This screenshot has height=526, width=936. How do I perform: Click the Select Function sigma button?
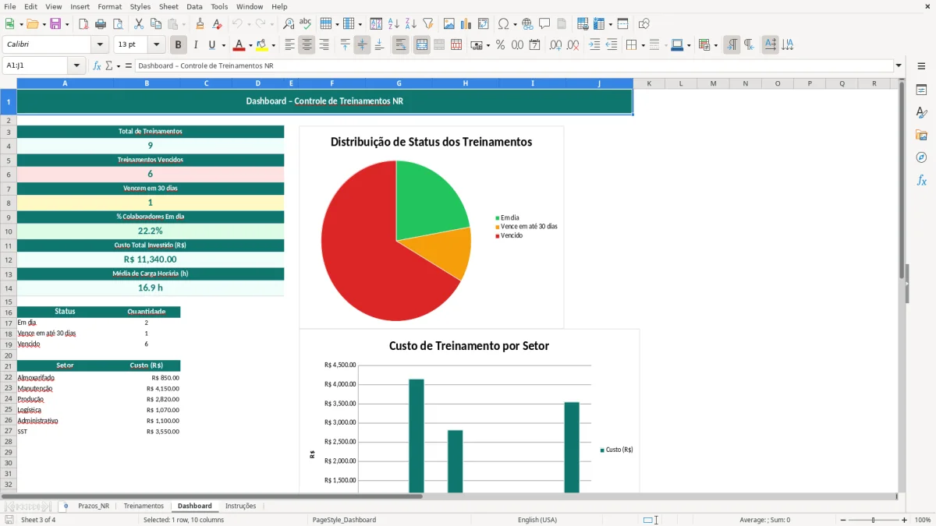click(109, 66)
